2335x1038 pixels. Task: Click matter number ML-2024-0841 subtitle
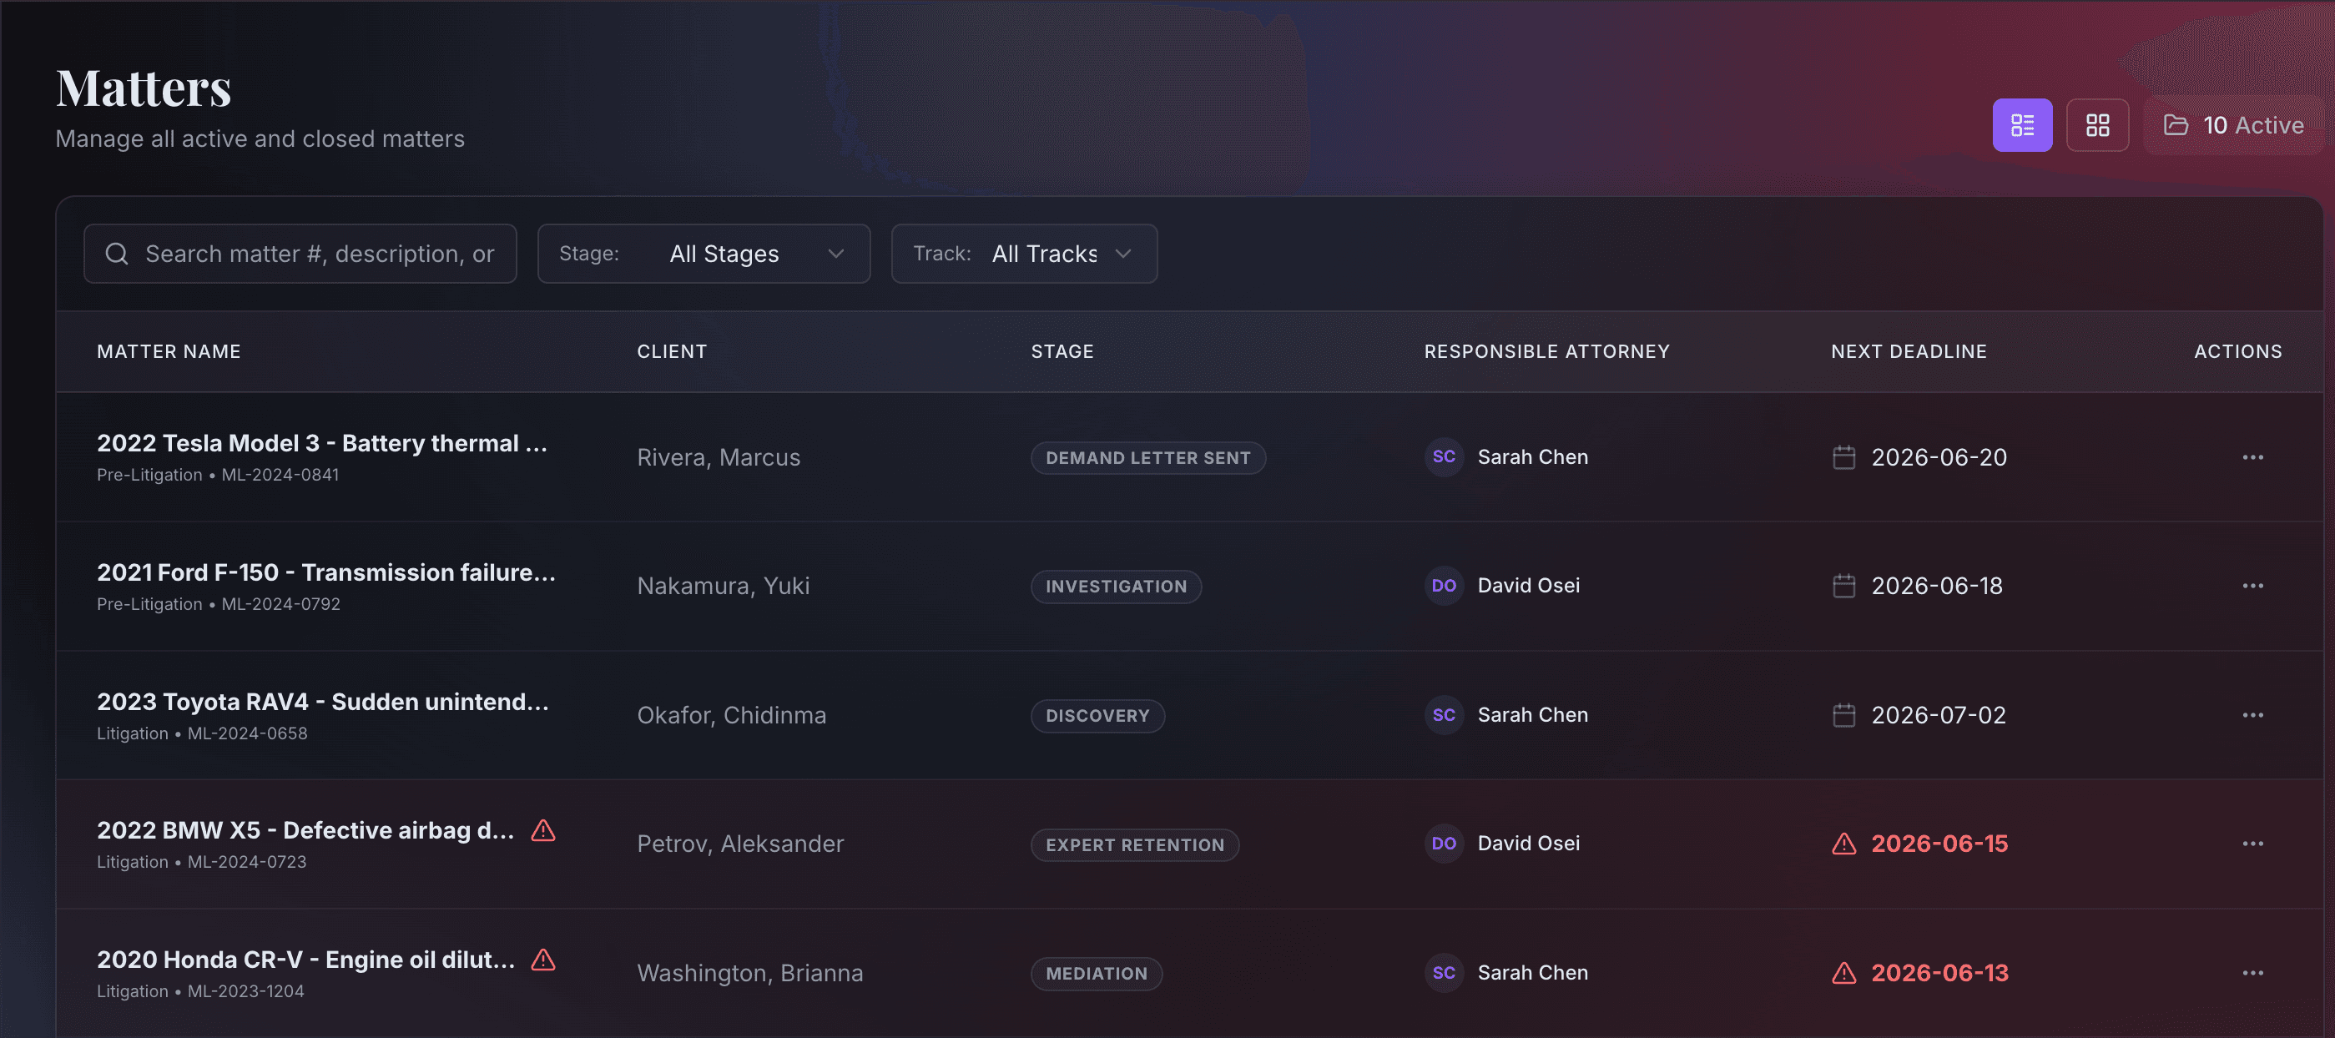(x=280, y=475)
